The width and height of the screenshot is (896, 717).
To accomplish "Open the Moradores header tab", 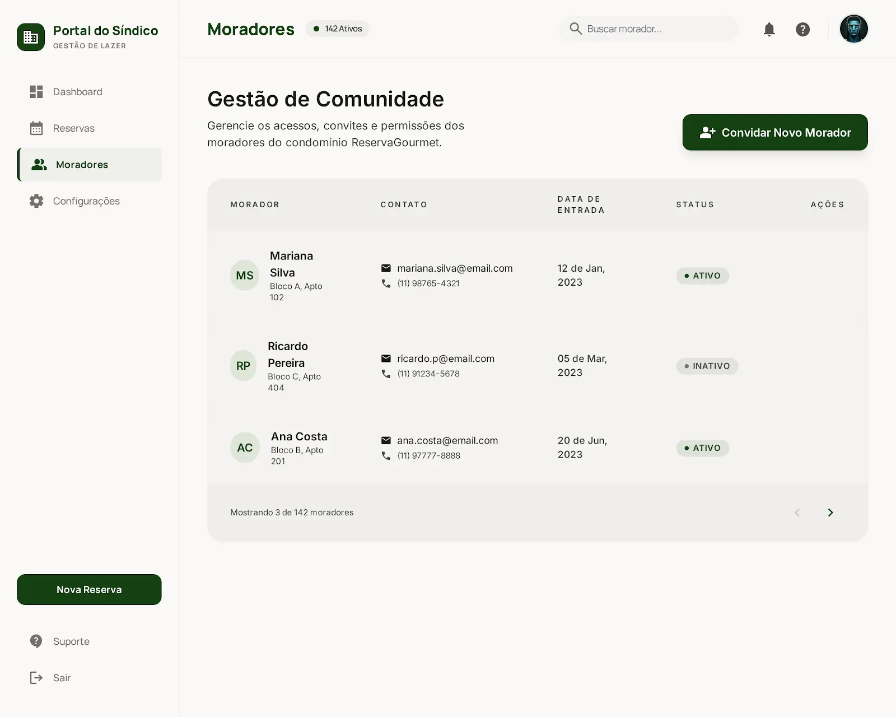I will point(251,29).
